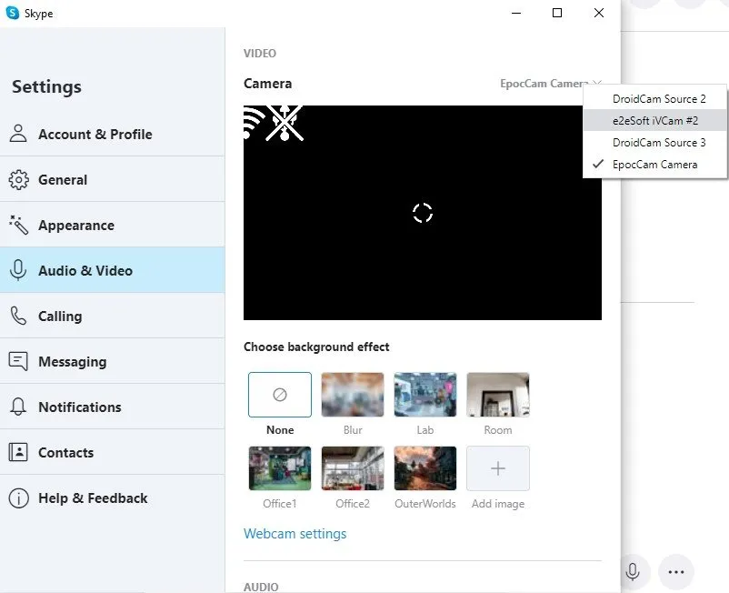Select e2eSoft iVCam #2 camera option
The height and width of the screenshot is (593, 729).
coord(654,120)
